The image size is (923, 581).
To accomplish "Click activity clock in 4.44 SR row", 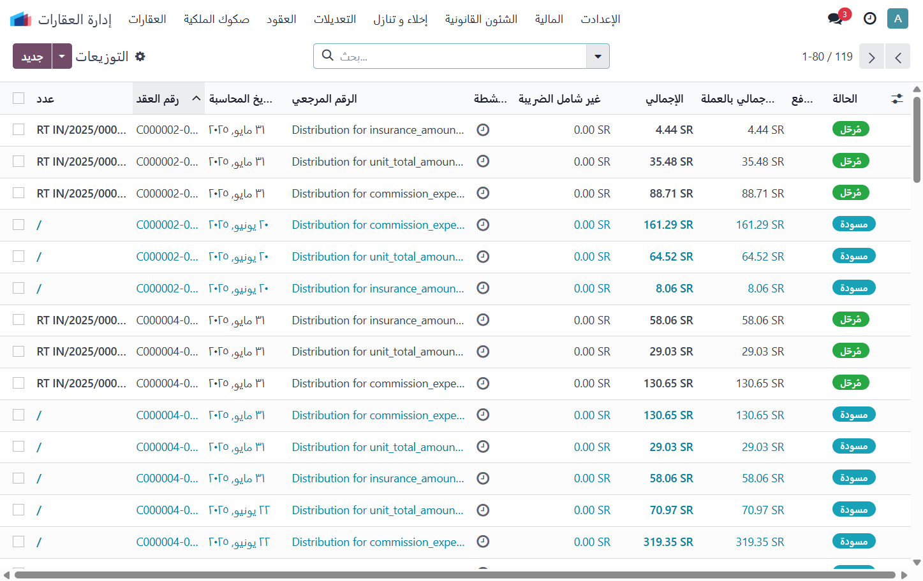I will [x=483, y=129].
